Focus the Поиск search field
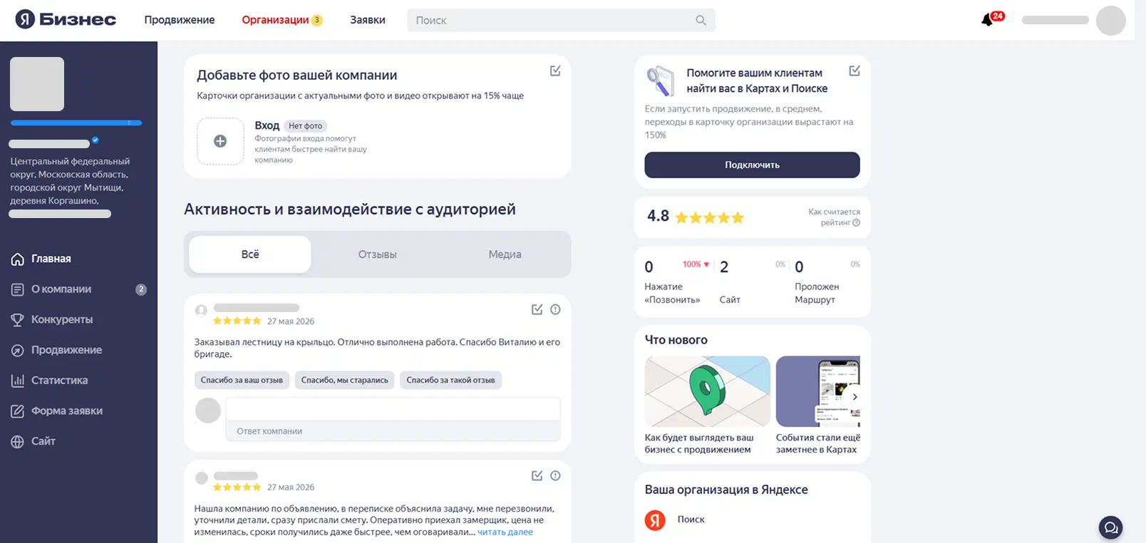The height and width of the screenshot is (543, 1146). (x=561, y=20)
